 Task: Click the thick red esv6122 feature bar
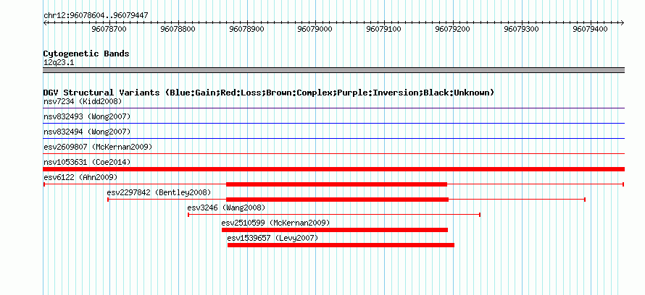coord(336,184)
